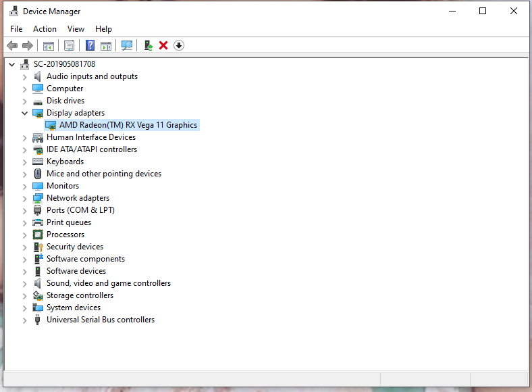Click the AMD Radeon device icon
The height and width of the screenshot is (392, 532).
click(51, 125)
